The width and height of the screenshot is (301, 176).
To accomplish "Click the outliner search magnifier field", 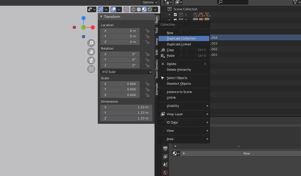I will (x=233, y=2).
